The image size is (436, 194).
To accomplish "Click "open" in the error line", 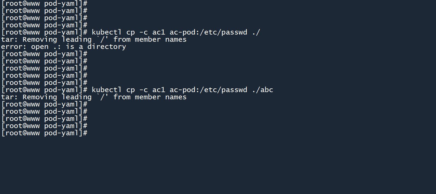I will click(x=40, y=47).
